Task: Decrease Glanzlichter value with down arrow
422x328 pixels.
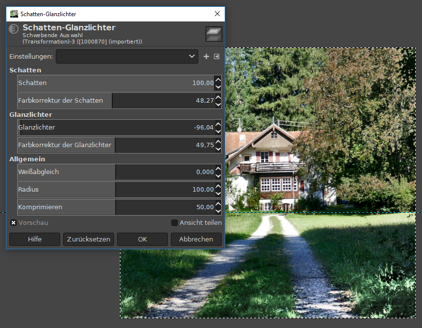Action: click(x=218, y=131)
